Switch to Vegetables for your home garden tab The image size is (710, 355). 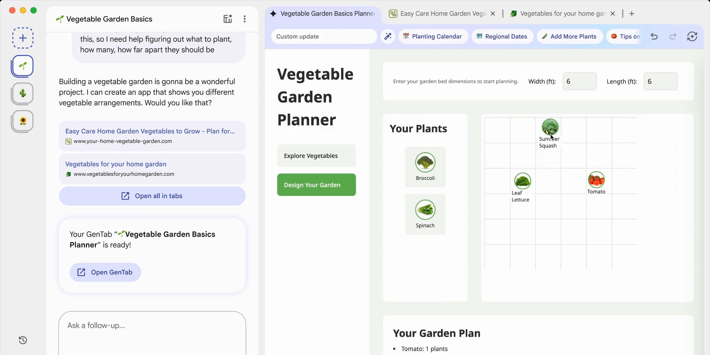point(559,14)
